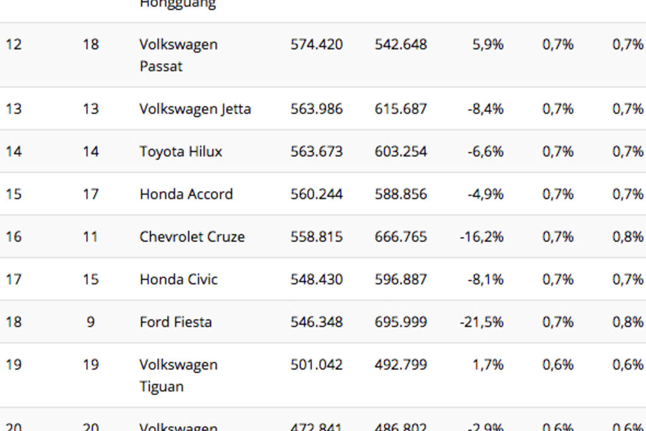Select the Honda Accord row name
The width and height of the screenshot is (646, 431).
[x=186, y=194]
